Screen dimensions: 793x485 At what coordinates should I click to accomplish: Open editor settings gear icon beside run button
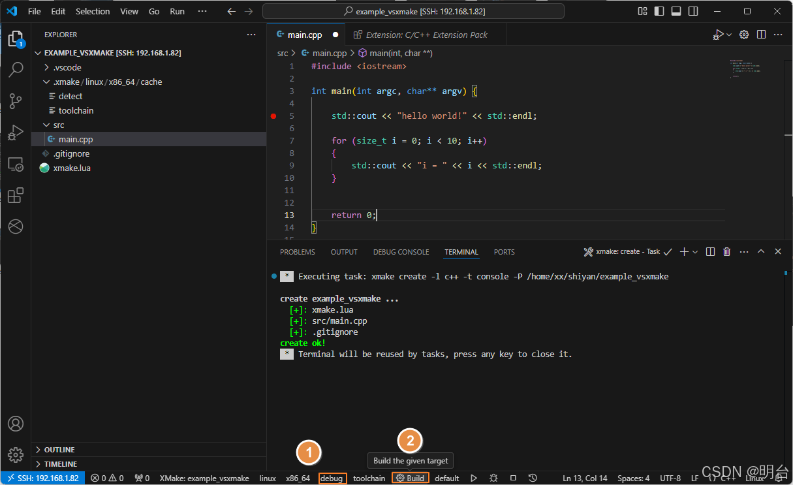[x=744, y=35]
